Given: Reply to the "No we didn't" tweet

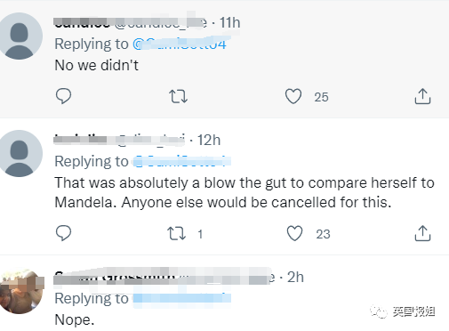Looking at the screenshot, I should (63, 96).
